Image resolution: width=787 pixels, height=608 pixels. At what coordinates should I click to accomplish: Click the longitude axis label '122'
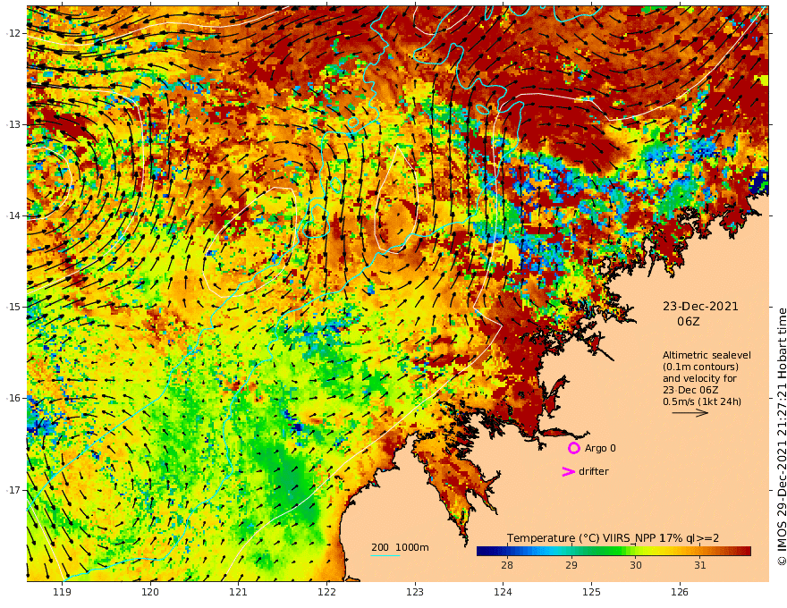click(x=326, y=592)
